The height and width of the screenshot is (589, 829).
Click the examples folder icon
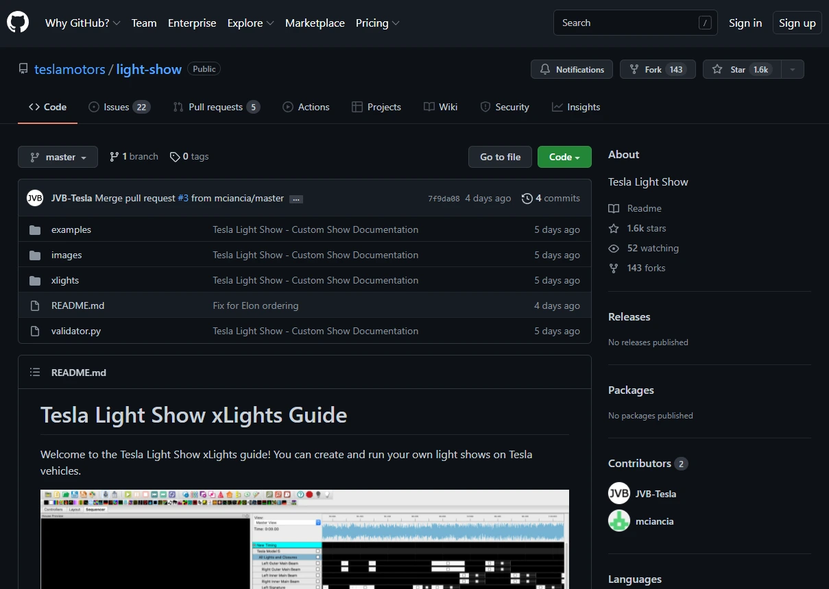[35, 230]
